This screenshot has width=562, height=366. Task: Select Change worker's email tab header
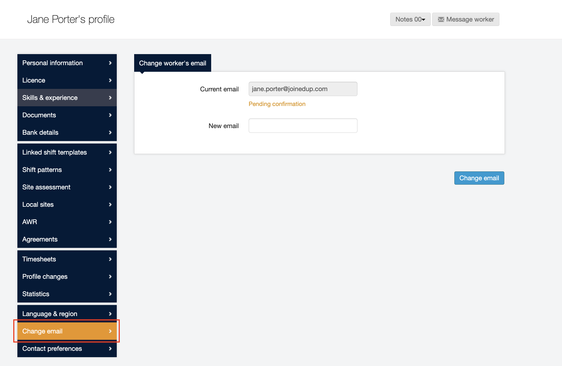tap(173, 63)
